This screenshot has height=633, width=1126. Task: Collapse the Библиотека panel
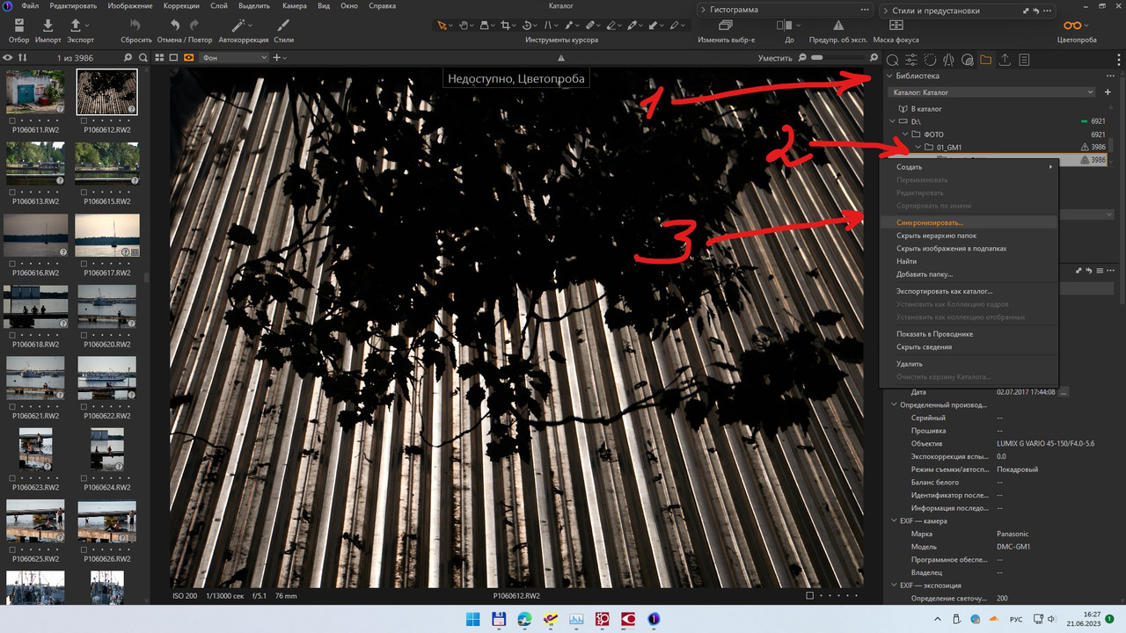(889, 76)
